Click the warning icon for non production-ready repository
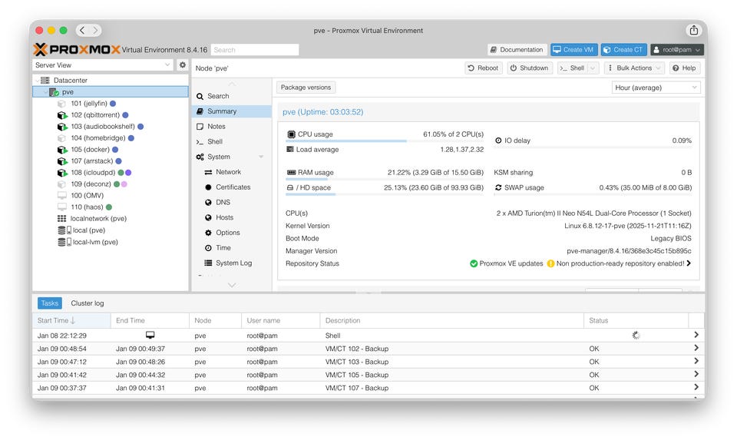 click(x=550, y=263)
